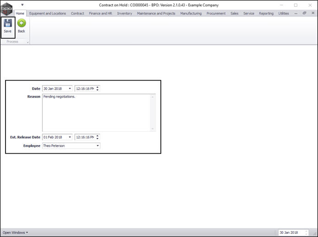Open the Reporting ribbon tab

(x=266, y=13)
